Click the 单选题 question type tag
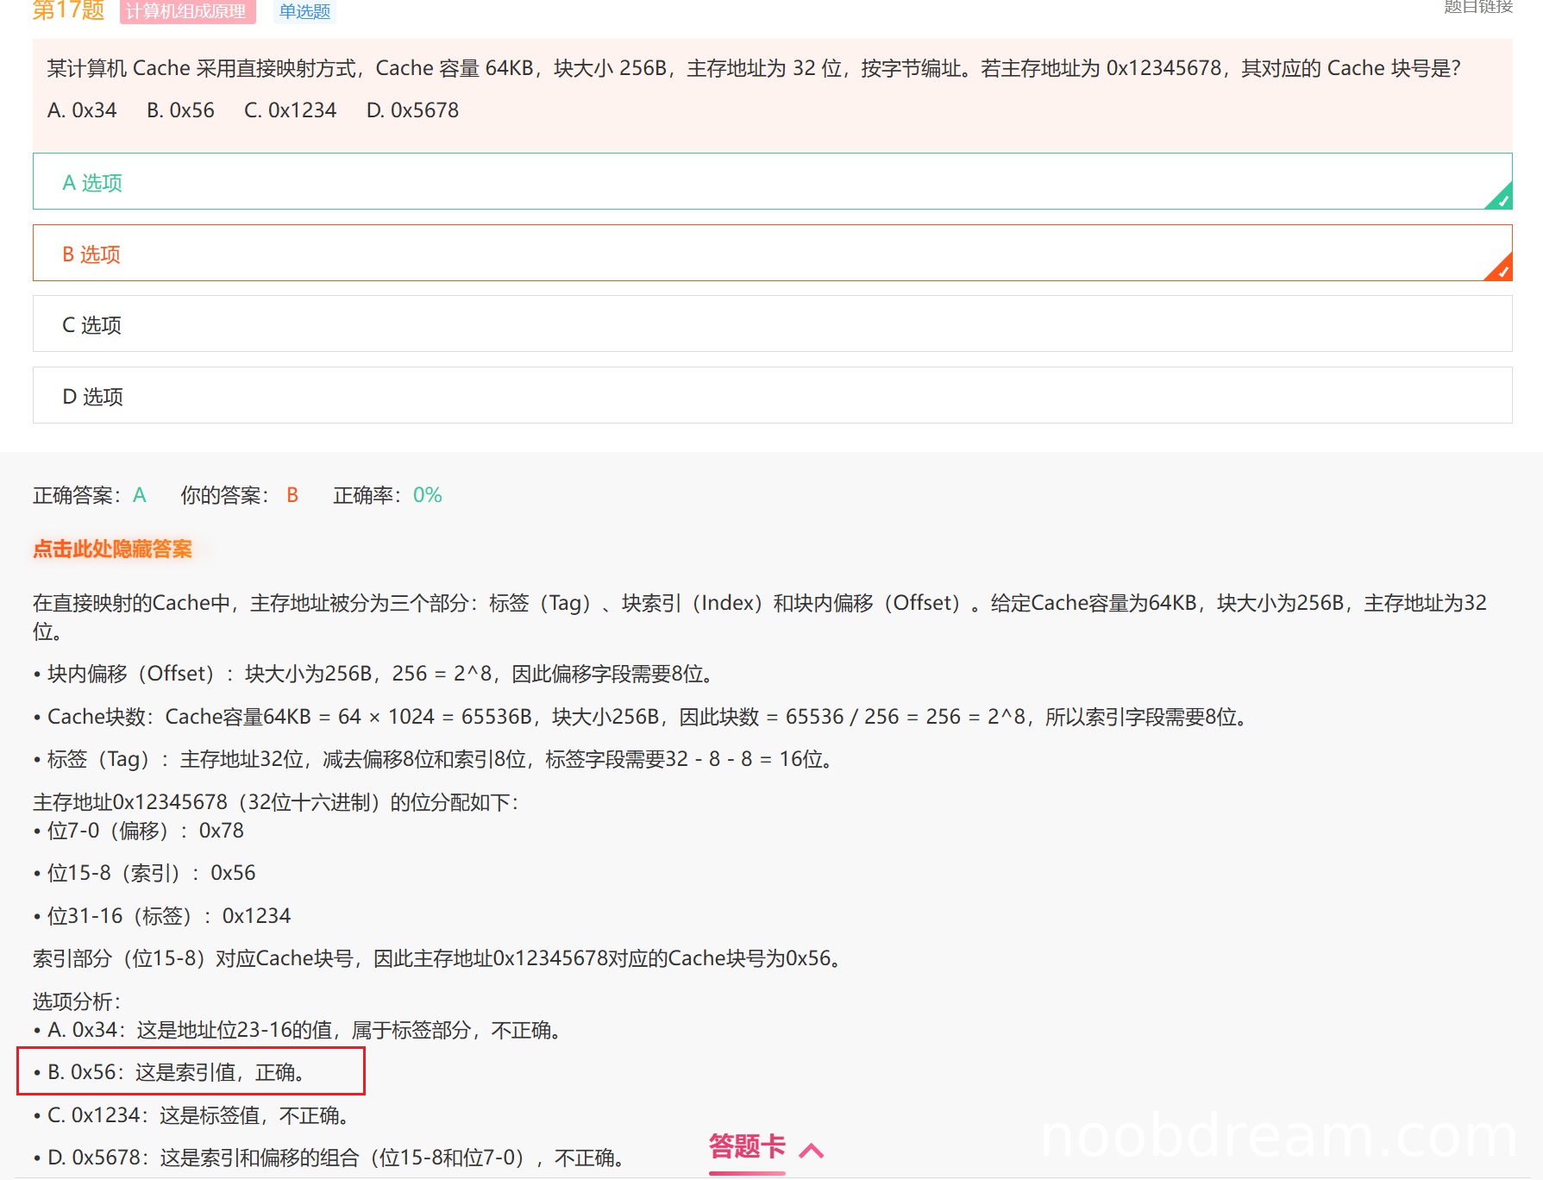The width and height of the screenshot is (1543, 1180). click(x=304, y=11)
